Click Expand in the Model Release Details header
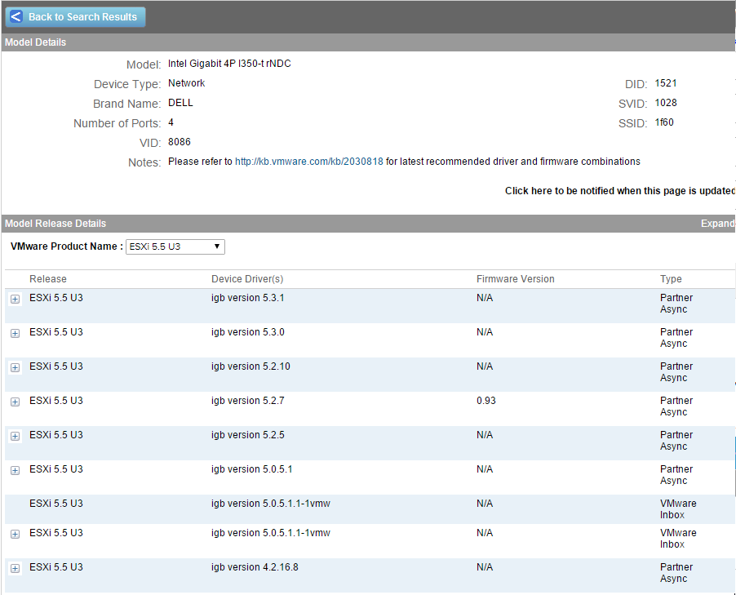The image size is (736, 595). pos(718,223)
